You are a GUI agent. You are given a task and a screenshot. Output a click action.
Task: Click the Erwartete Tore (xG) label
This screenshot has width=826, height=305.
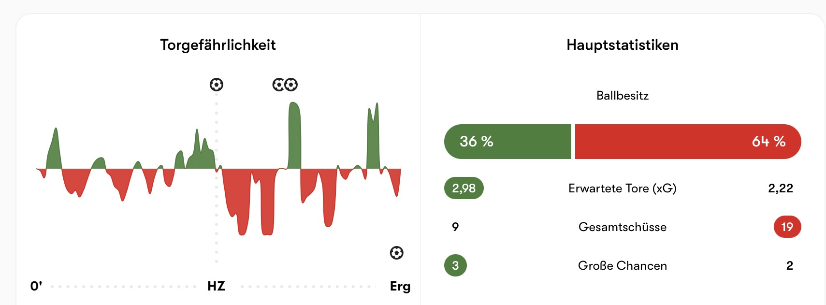tap(623, 188)
